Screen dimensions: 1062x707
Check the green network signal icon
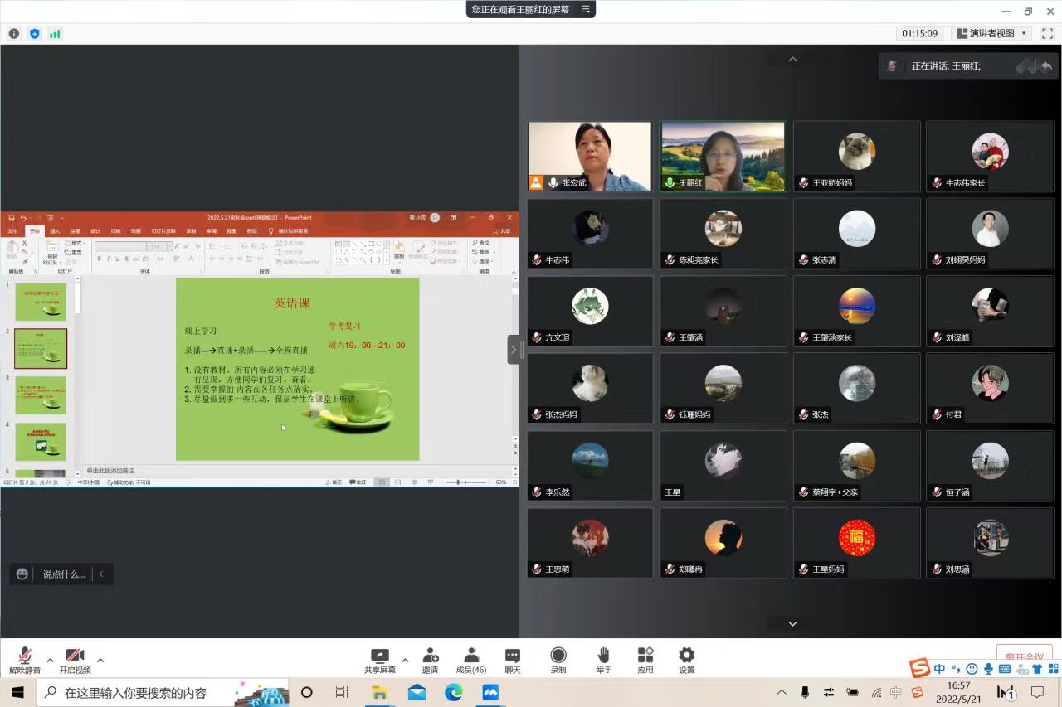coord(55,34)
